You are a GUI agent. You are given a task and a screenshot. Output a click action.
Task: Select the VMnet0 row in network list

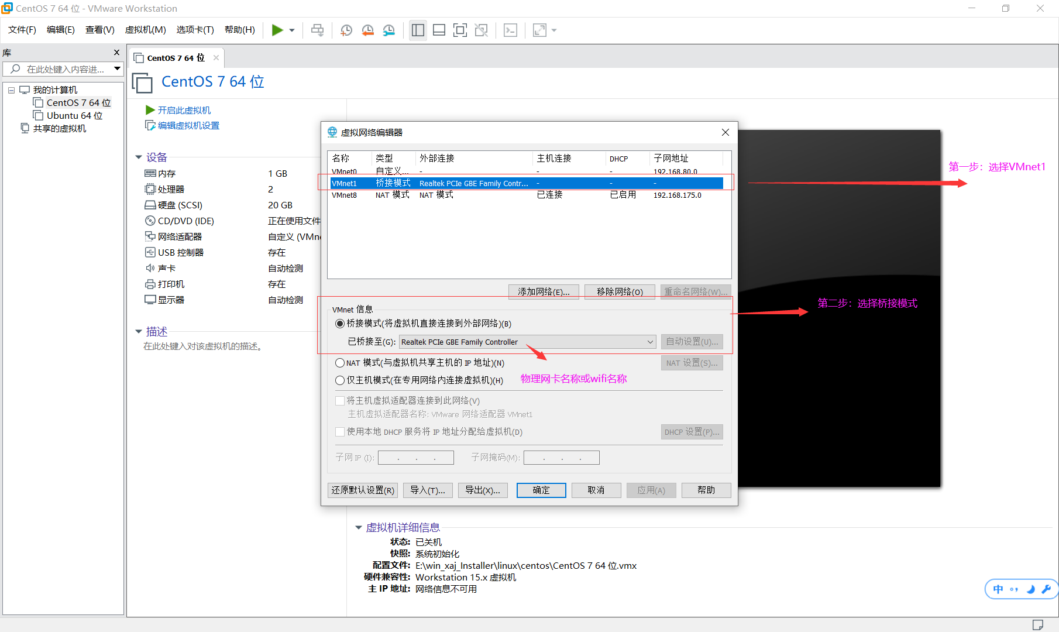[x=527, y=171]
